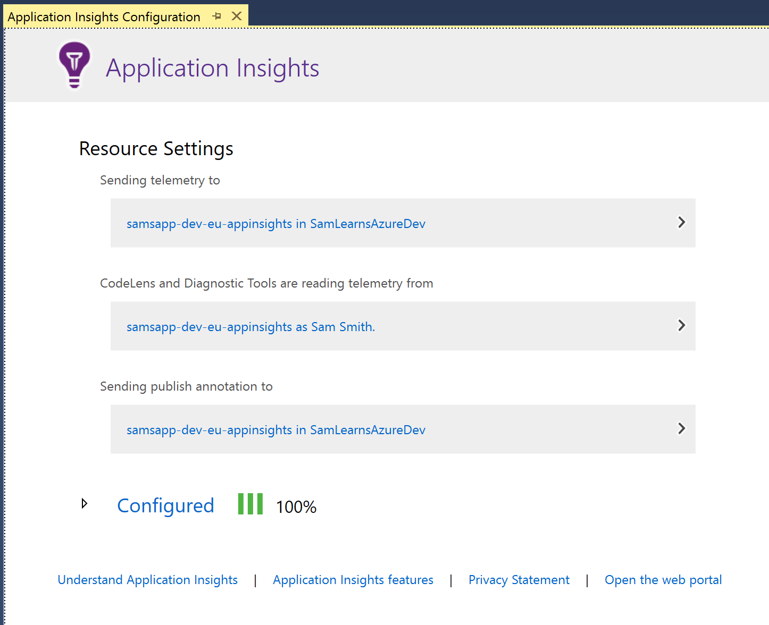
Task: Select telemetry resource link under Sending telemetry to
Action: 275,224
